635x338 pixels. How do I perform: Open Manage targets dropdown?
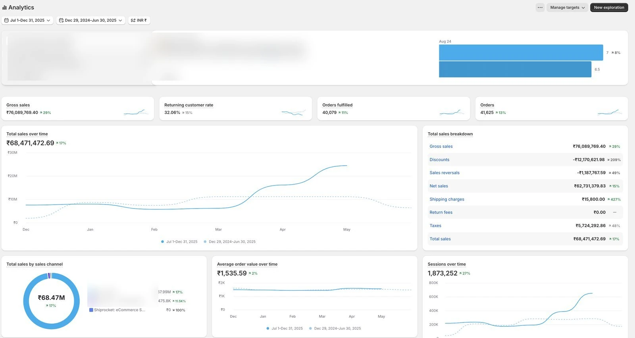[567, 8]
